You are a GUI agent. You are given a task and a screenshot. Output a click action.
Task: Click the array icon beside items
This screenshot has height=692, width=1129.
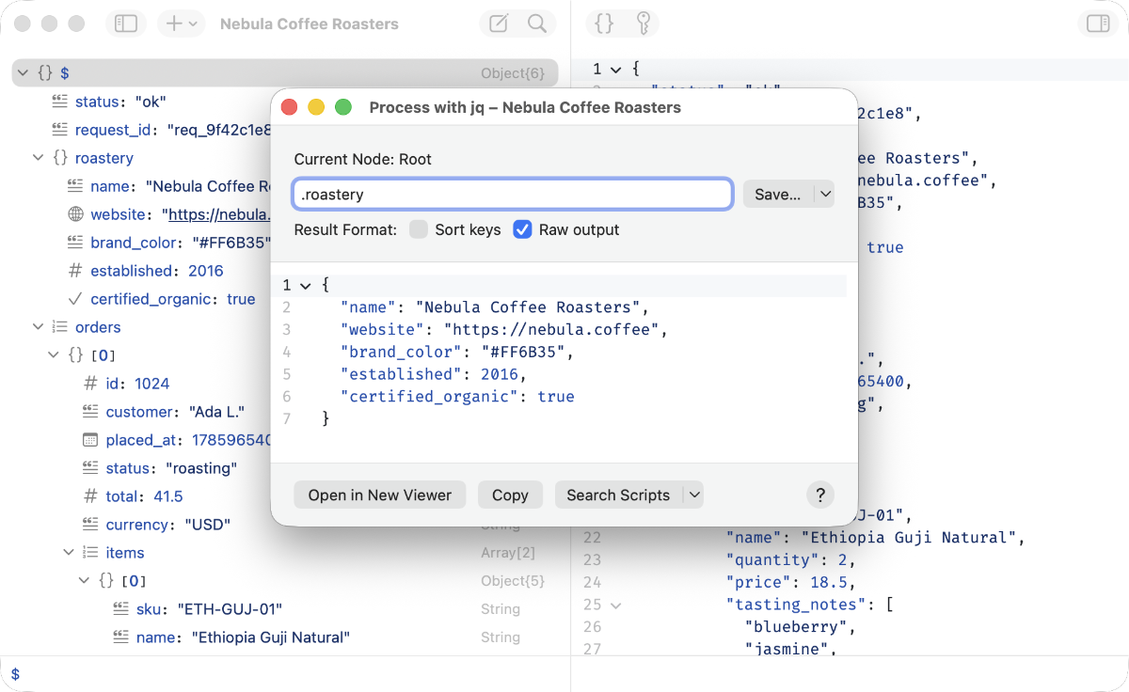(90, 553)
